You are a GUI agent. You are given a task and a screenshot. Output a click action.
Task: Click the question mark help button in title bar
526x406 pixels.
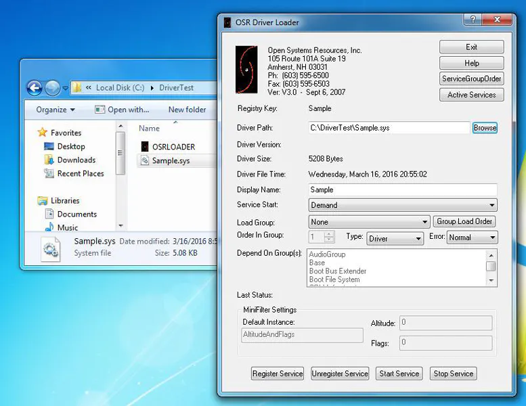[x=473, y=20]
